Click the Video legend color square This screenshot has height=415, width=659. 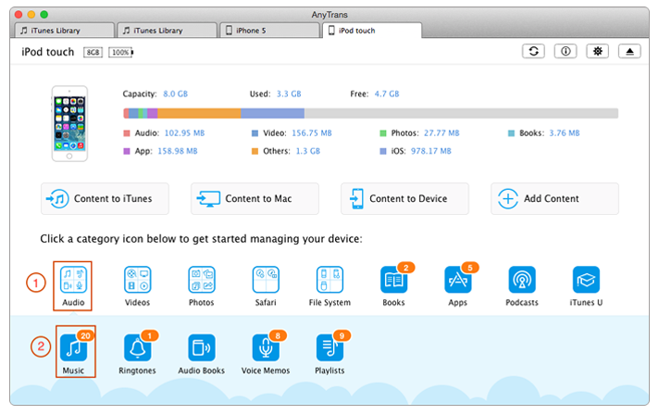(x=255, y=133)
